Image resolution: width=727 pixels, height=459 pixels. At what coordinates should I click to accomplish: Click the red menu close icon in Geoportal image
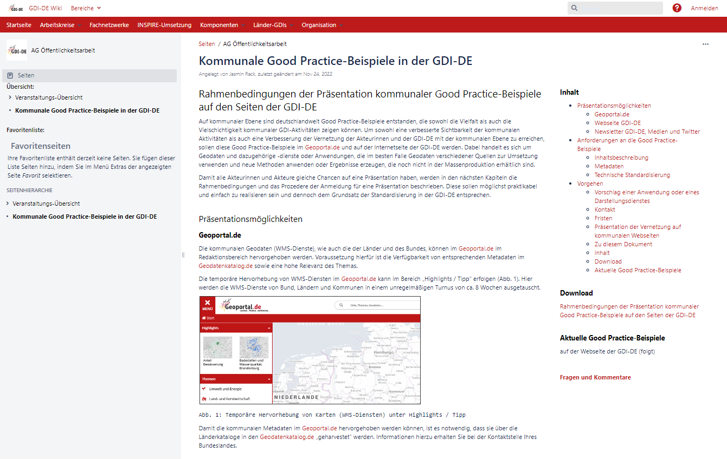pyautogui.click(x=208, y=305)
